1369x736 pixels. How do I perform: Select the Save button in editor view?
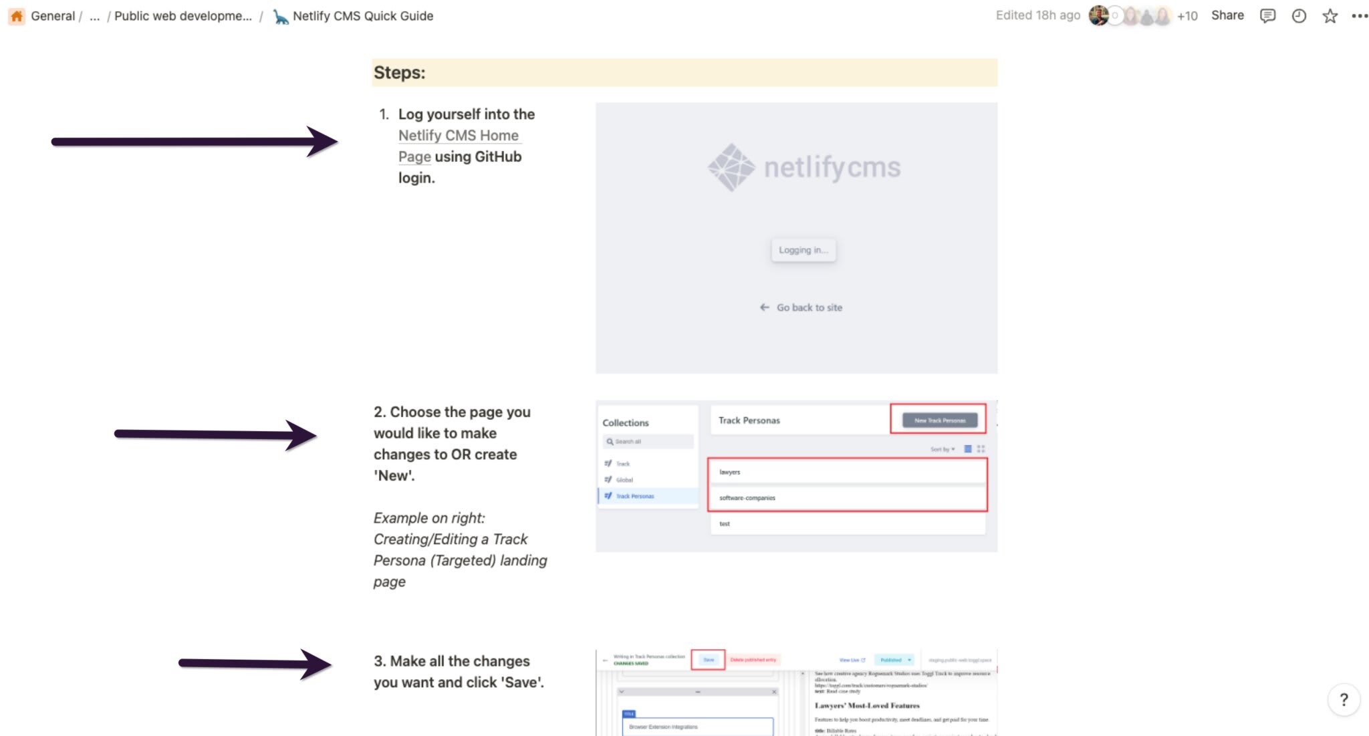click(709, 660)
